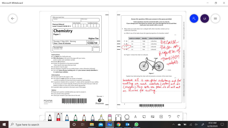
Task: Open the Windows Start menu
Action: pyautogui.click(x=4, y=125)
